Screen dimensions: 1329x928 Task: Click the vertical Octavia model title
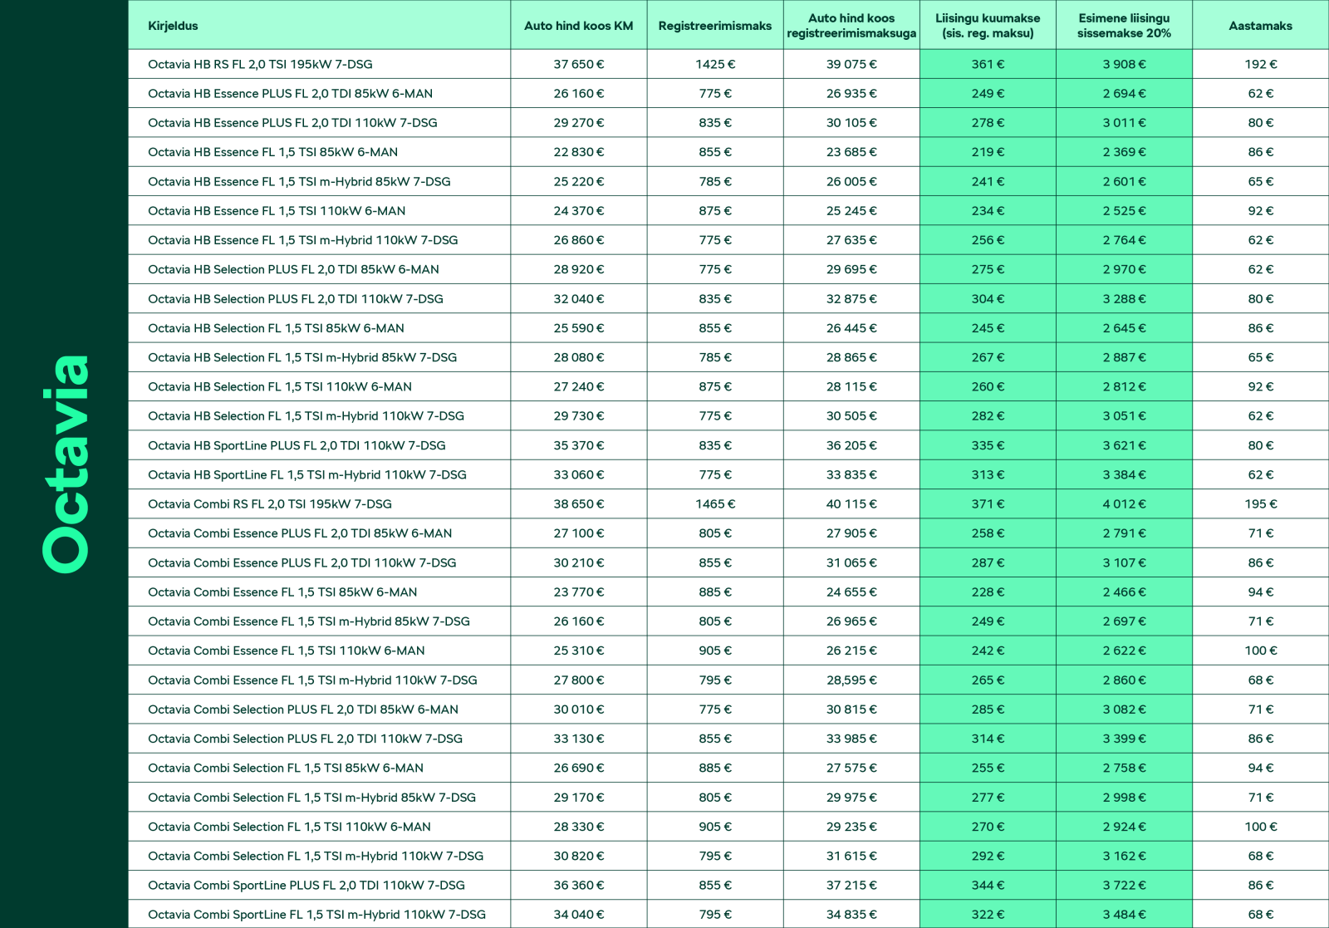click(x=65, y=464)
